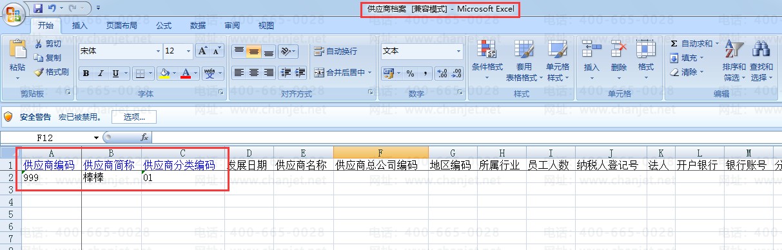782x250 pixels.
Task: Click the Name Box showing F12
Action: click(51, 137)
